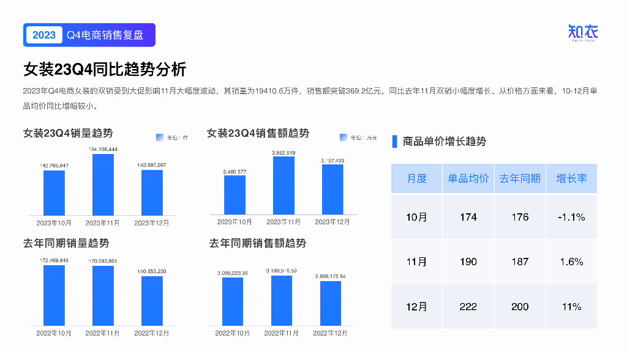Click the 12月 row label in table
The image size is (627, 352).
(416, 307)
